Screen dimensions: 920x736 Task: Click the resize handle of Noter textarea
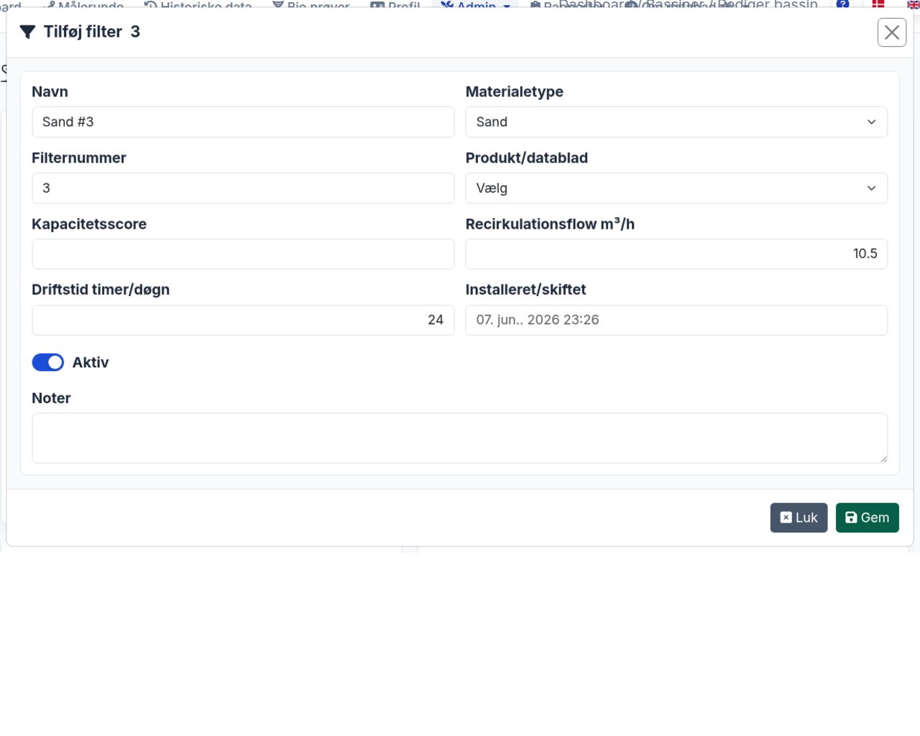883,459
